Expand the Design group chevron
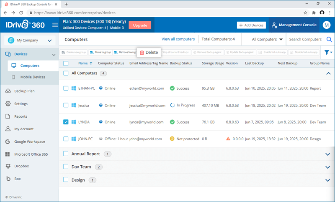 point(327,180)
